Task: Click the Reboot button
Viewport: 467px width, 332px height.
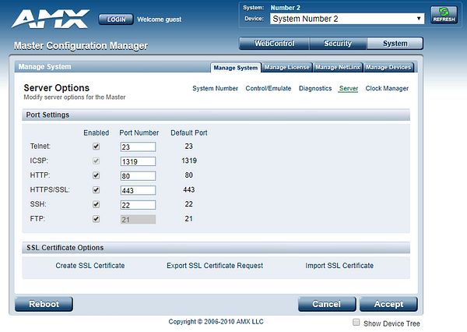Action: tap(44, 304)
